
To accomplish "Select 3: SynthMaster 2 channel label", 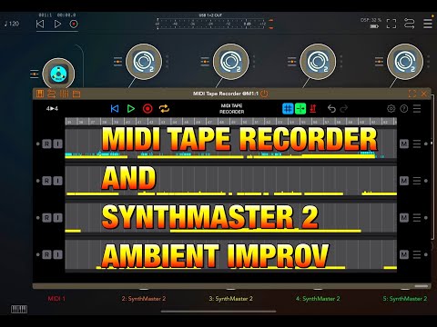I will point(231,299).
